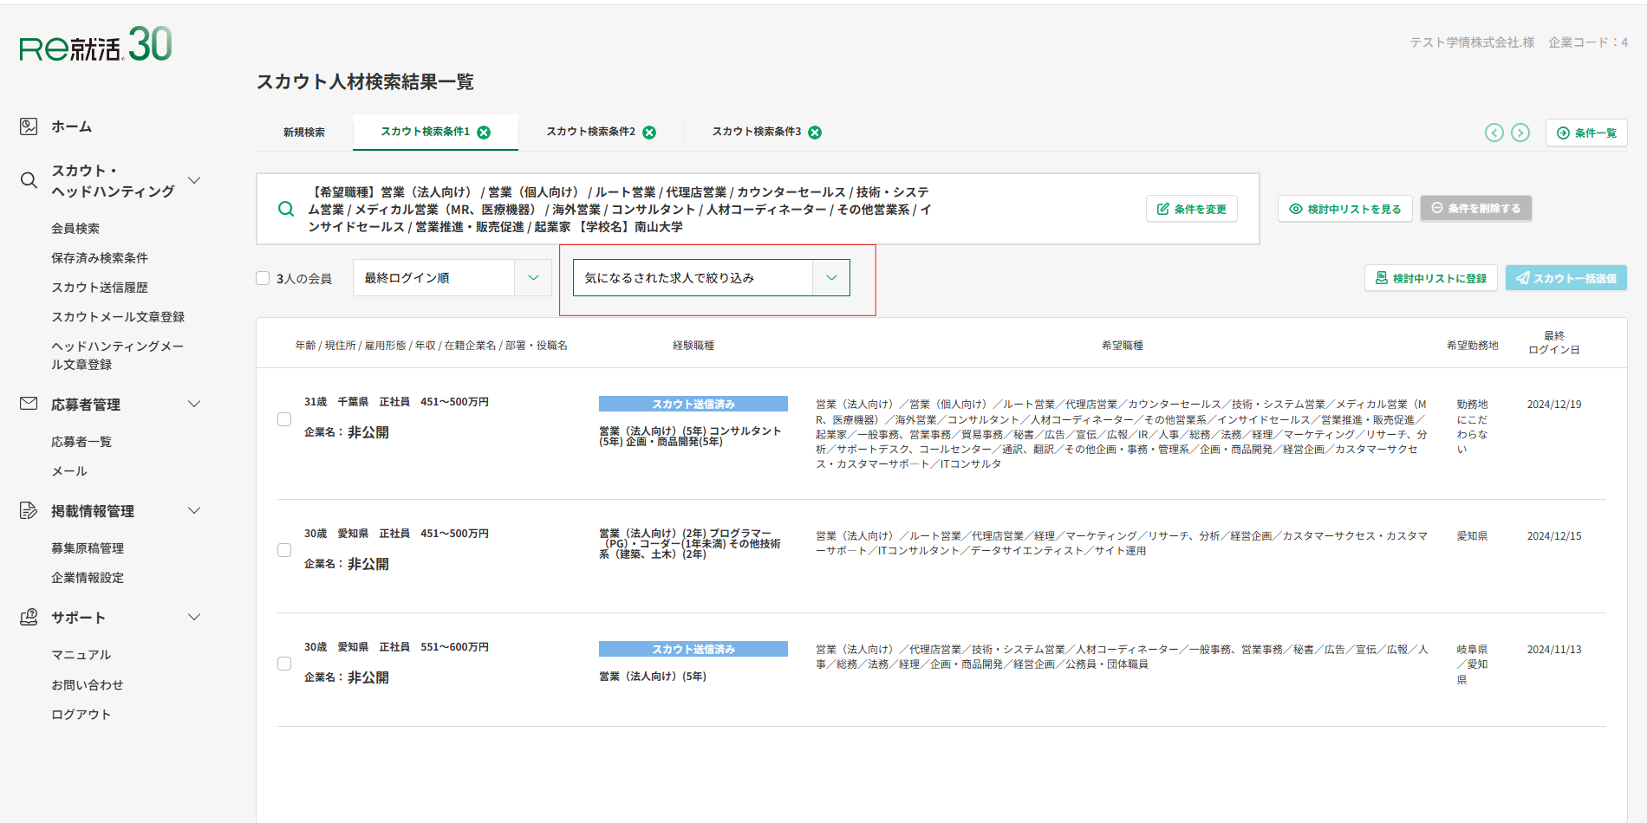Click the Re就活30 logo
This screenshot has width=1647, height=823.
[x=96, y=44]
